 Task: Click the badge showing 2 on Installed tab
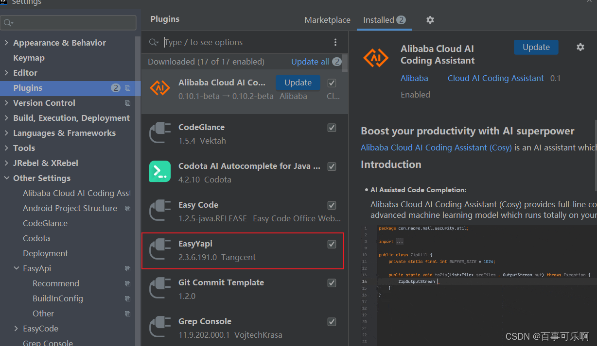[401, 20]
